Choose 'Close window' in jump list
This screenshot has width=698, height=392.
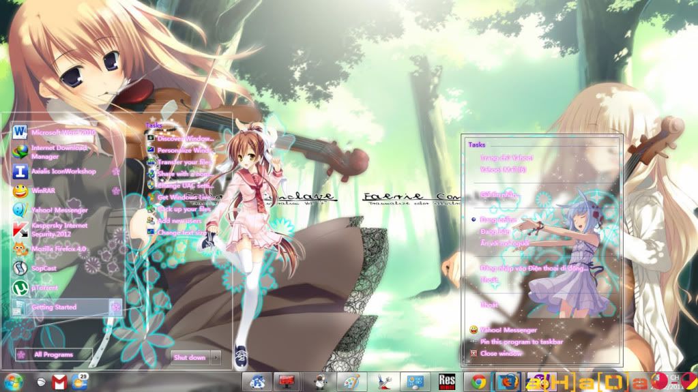pos(501,353)
